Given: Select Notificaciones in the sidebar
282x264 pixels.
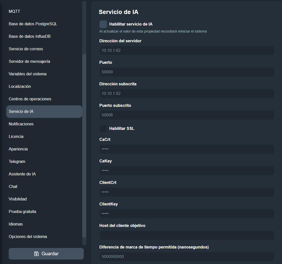Looking at the screenshot, I should coord(21,124).
